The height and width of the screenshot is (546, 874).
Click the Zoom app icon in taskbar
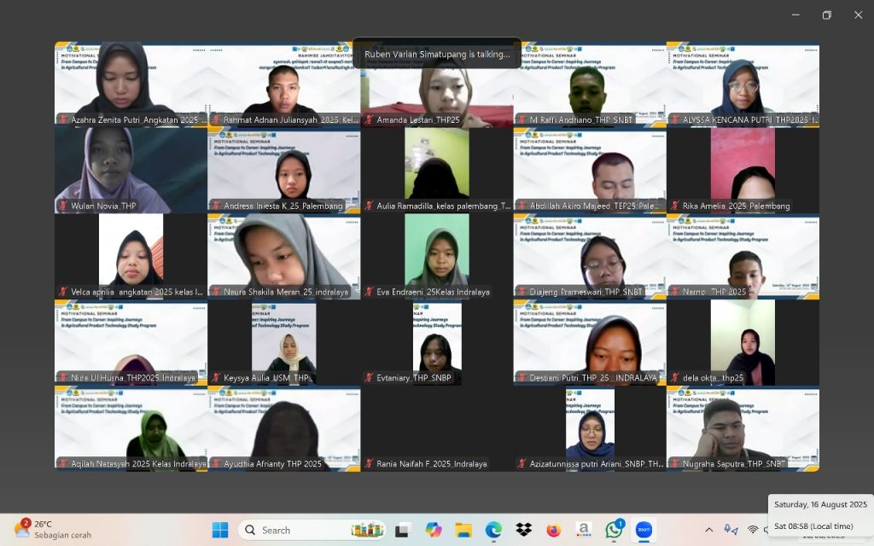coord(644,530)
